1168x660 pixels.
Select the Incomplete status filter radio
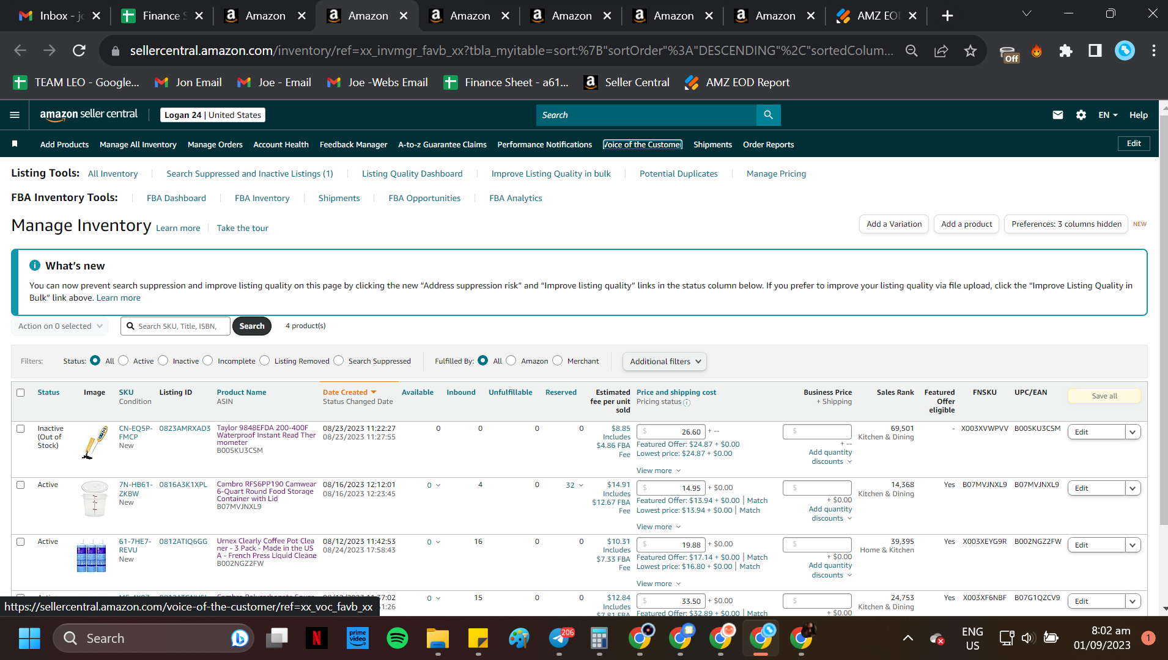208,361
